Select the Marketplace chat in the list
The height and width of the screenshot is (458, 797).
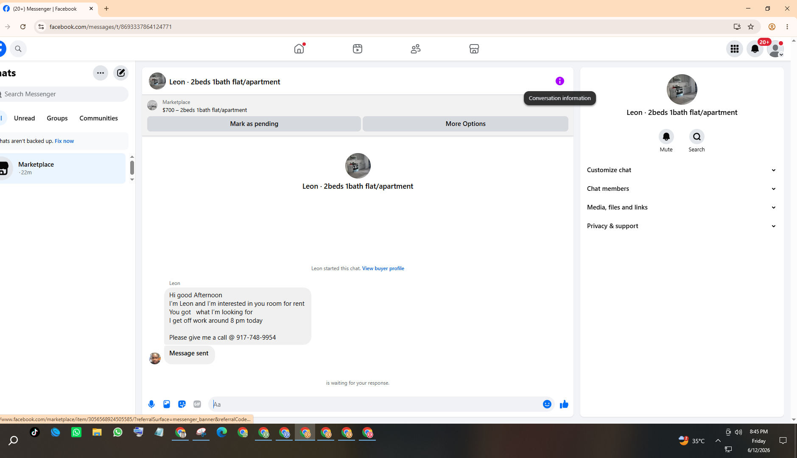pos(62,168)
